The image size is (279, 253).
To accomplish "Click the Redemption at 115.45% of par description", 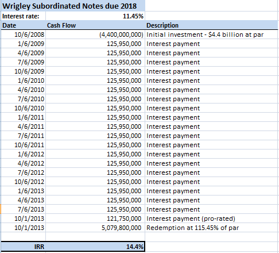I will (211, 228).
